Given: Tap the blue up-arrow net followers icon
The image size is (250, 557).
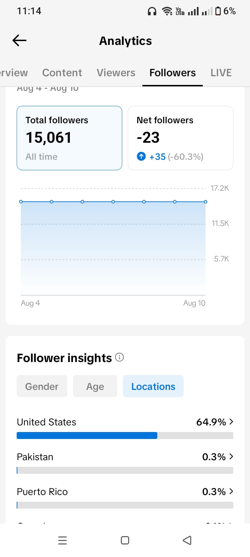Looking at the screenshot, I should click(141, 156).
